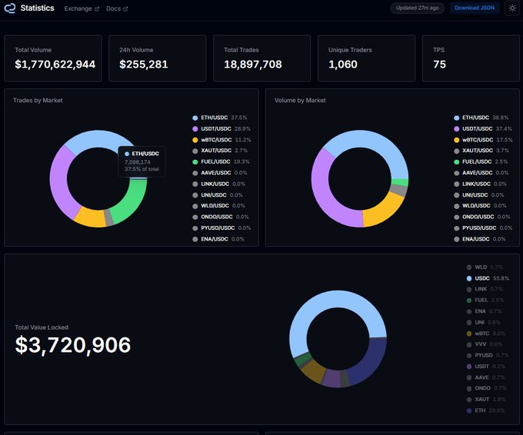Toggle ONDO/USDC in Volume by Market legend

482,217
